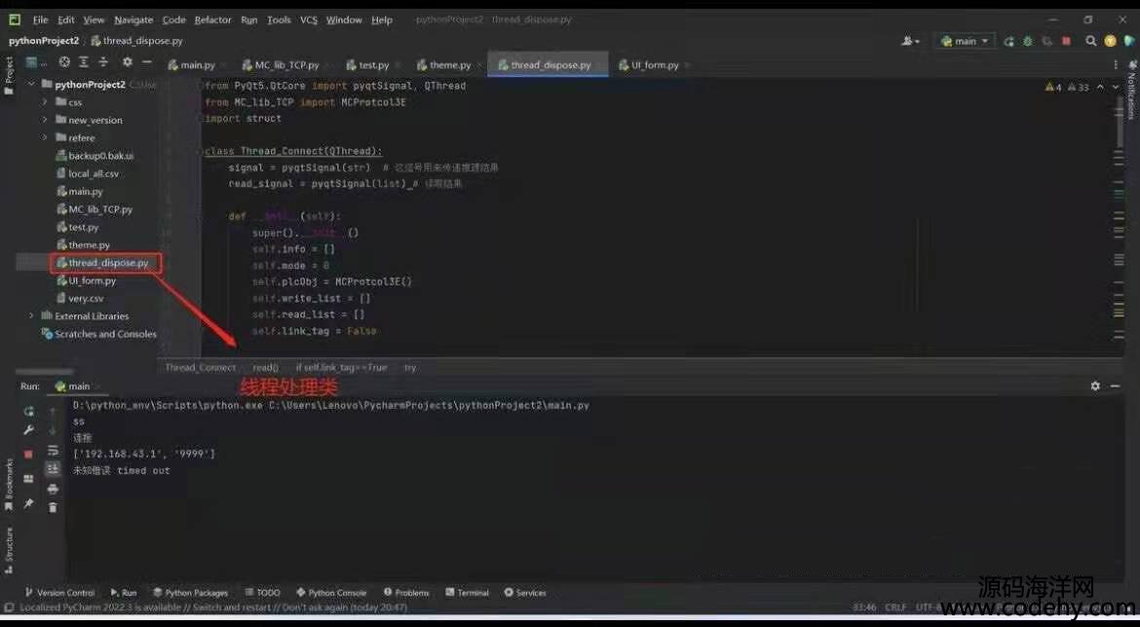Click the Rerun icon in top toolbar

(x=1008, y=41)
